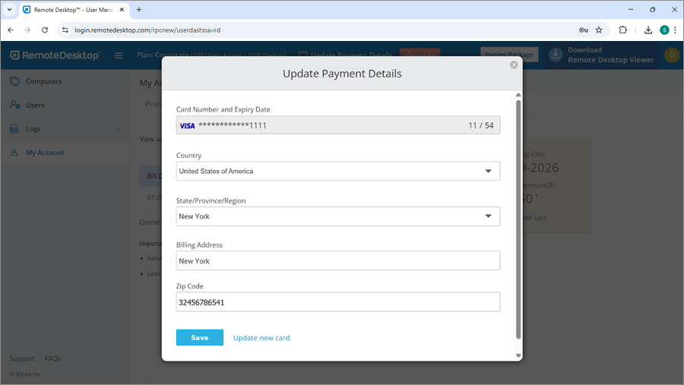Toggle the hamburger menu icon

tap(119, 55)
